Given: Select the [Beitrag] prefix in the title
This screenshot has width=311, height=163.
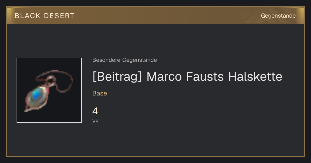Looking at the screenshot, I should (x=117, y=77).
